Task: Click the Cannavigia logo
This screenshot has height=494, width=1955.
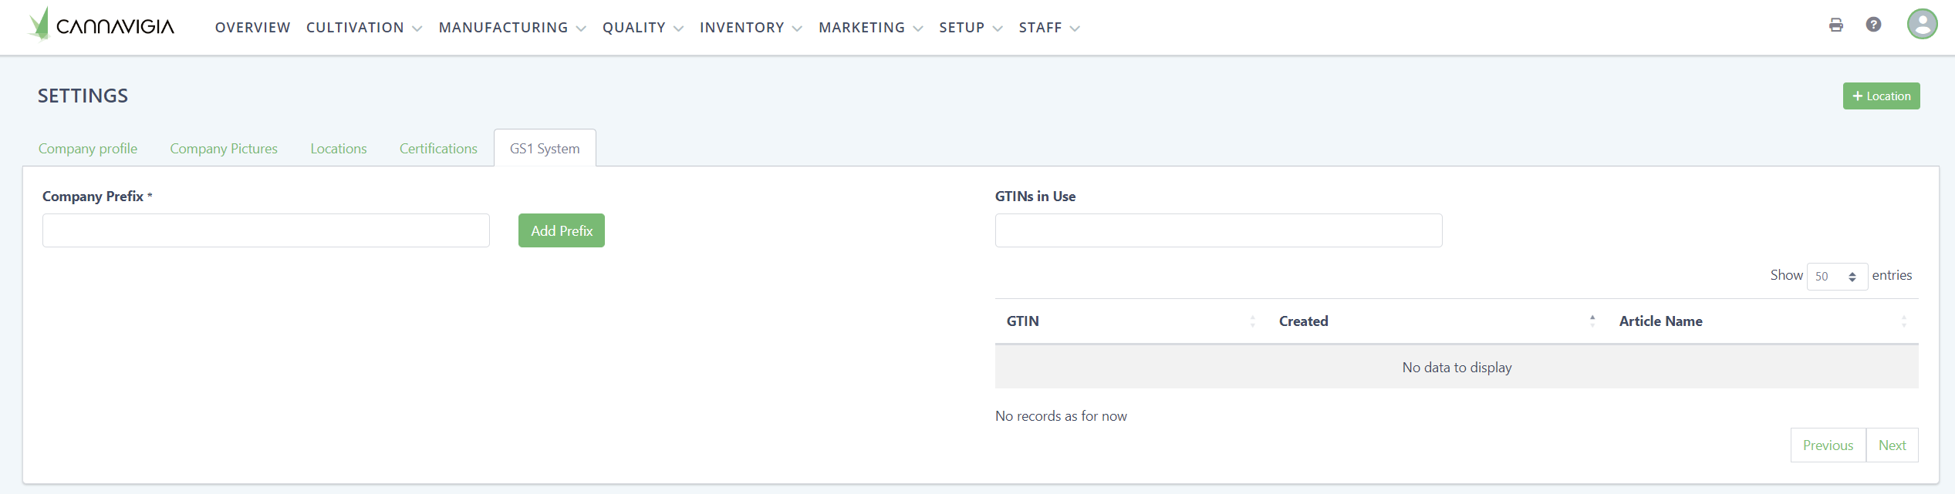Action: coord(101,25)
